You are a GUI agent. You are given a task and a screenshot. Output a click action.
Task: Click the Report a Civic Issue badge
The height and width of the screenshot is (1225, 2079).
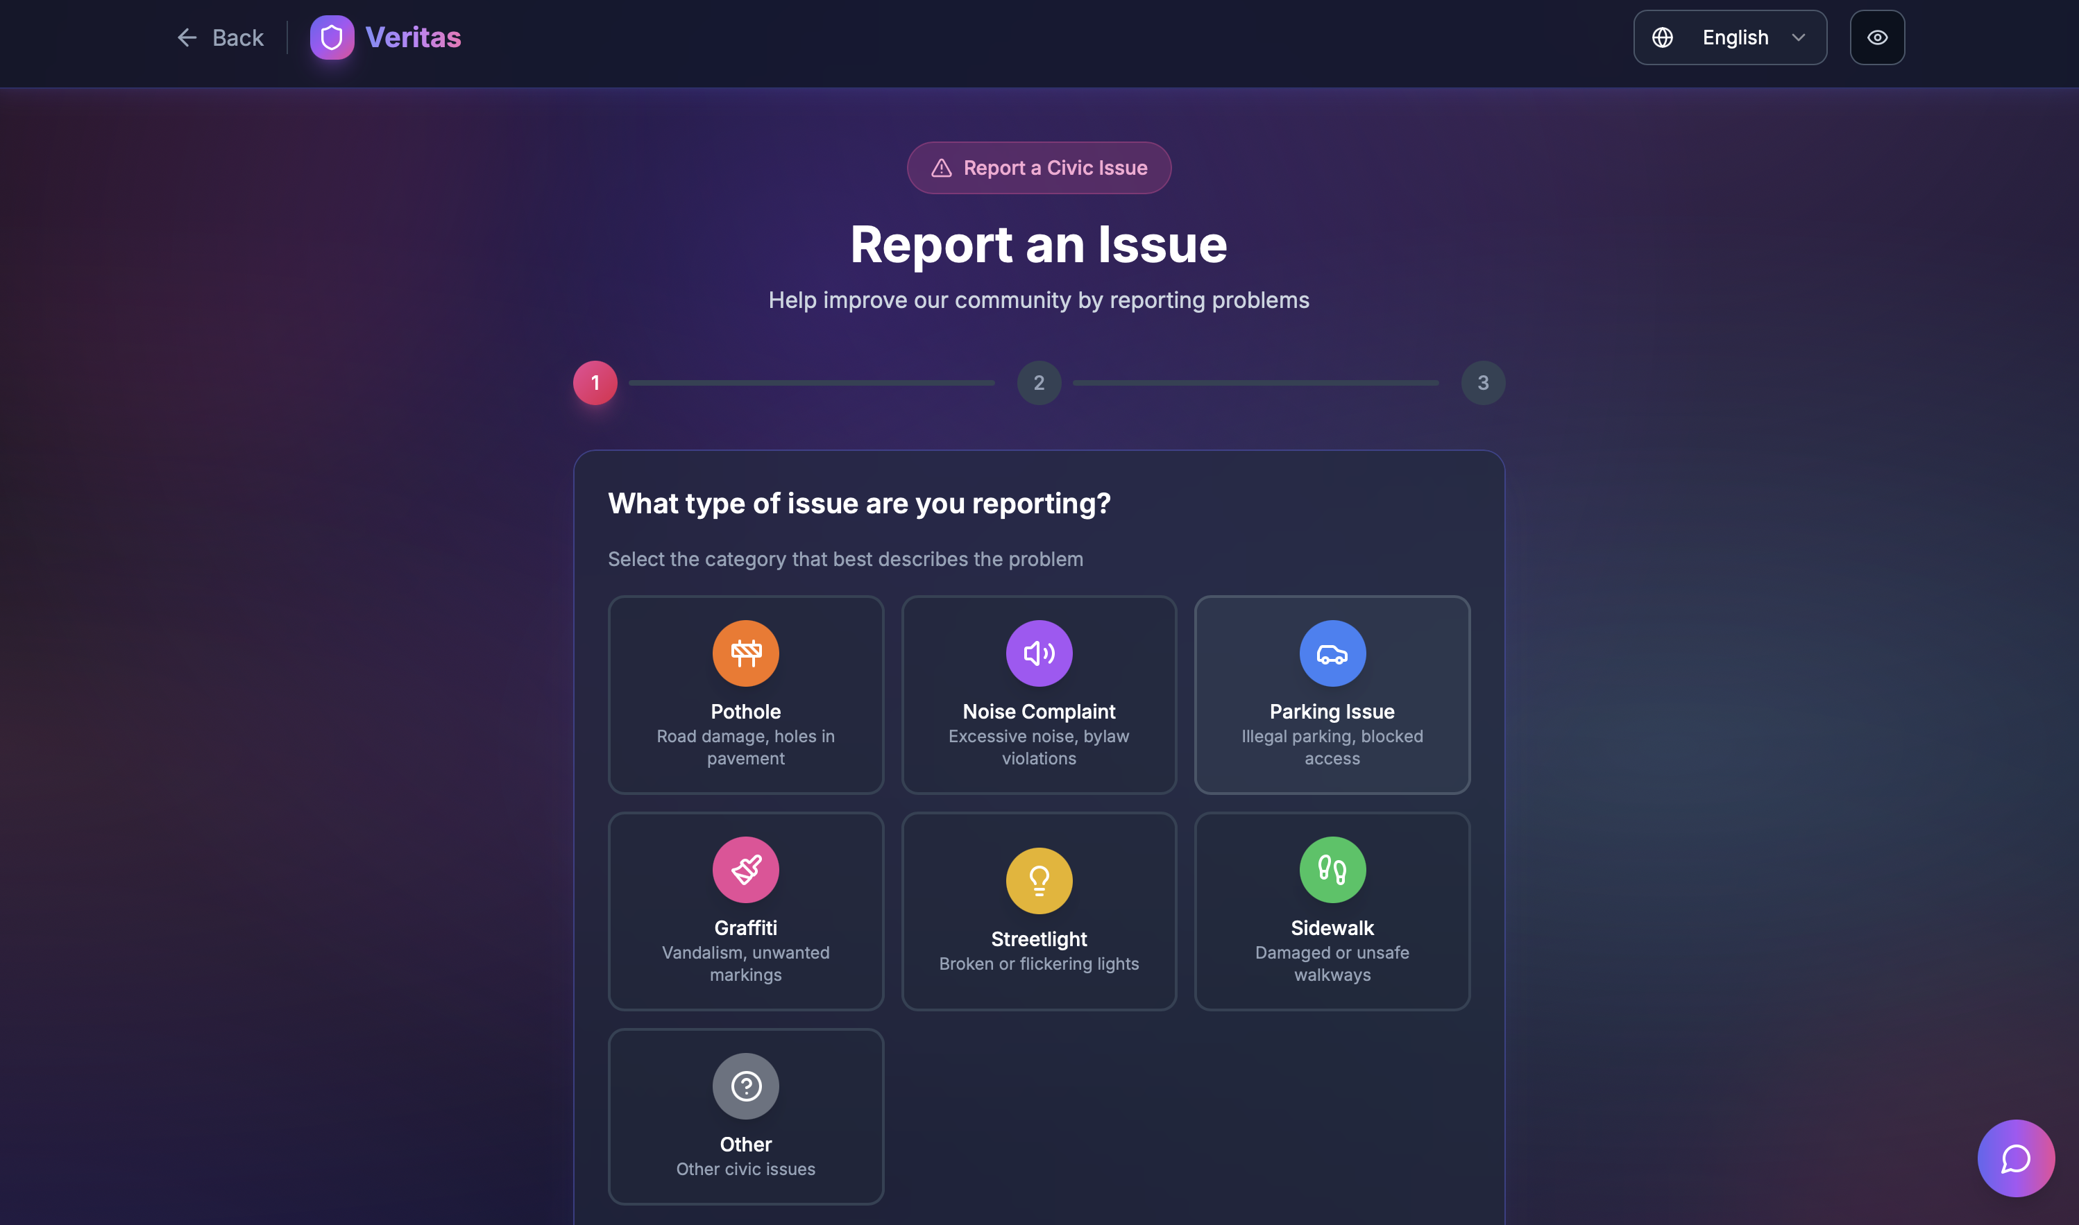tap(1039, 168)
